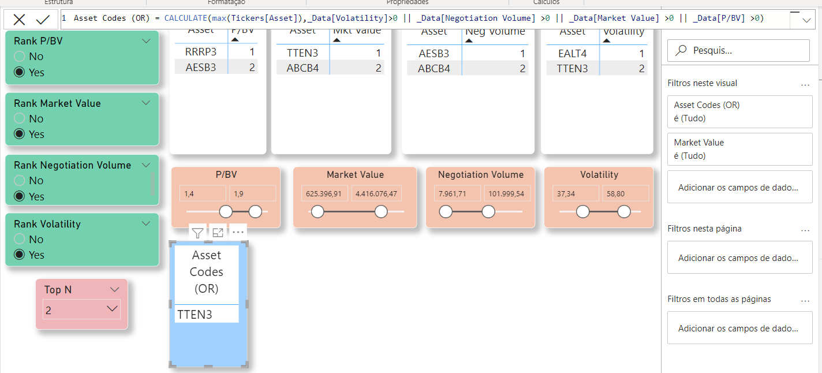The width and height of the screenshot is (822, 373).
Task: Click the sort arrow under Neg Volume column
Action: tap(469, 40)
